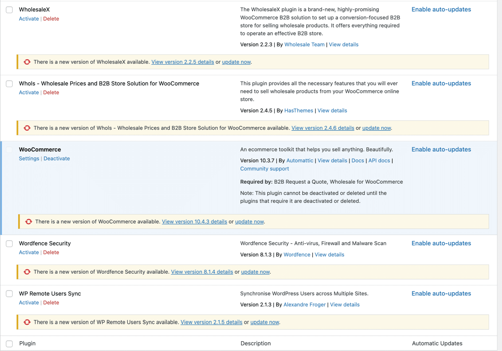
Task: Click the 'Description' column footer label
Action: 256,343
